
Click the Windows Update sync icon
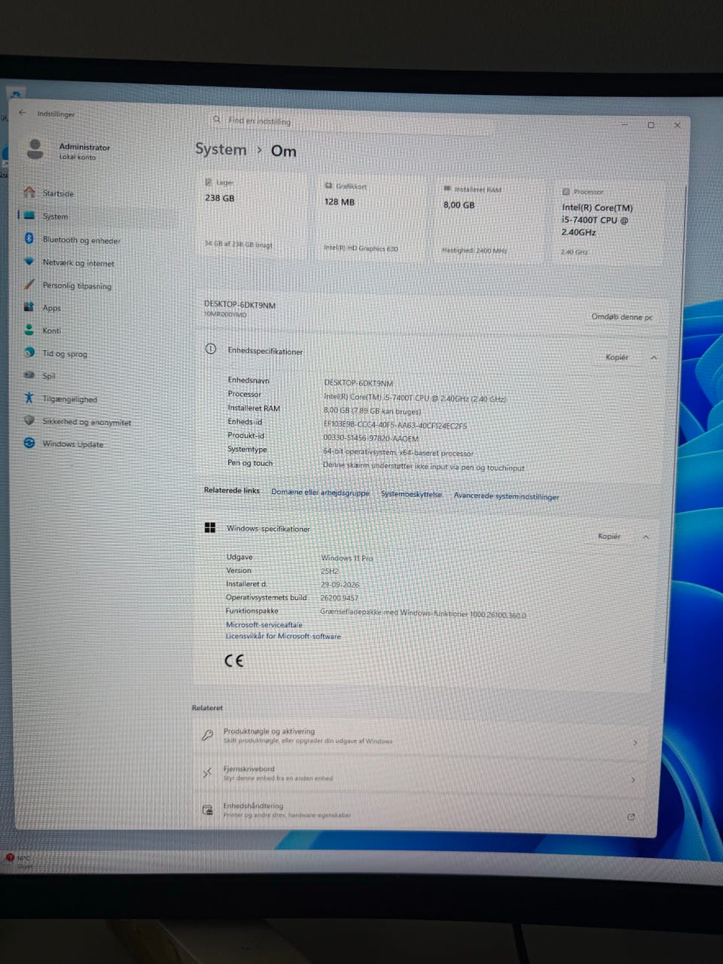coord(29,443)
